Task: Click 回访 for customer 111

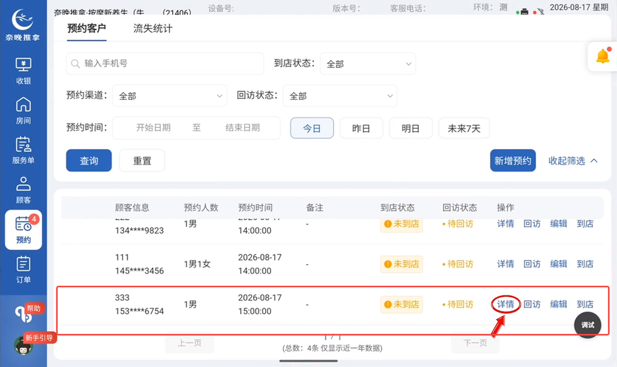Action: (532, 264)
